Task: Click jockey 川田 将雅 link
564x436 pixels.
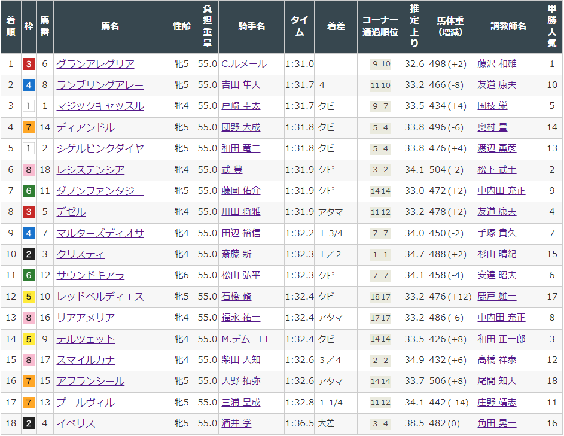Action: pos(240,212)
